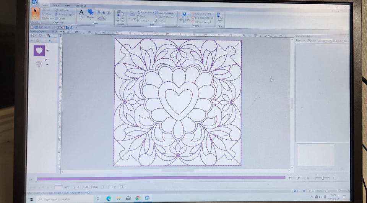Jump to end of stitch simulation
This screenshot has width=367, height=203.
(290, 178)
